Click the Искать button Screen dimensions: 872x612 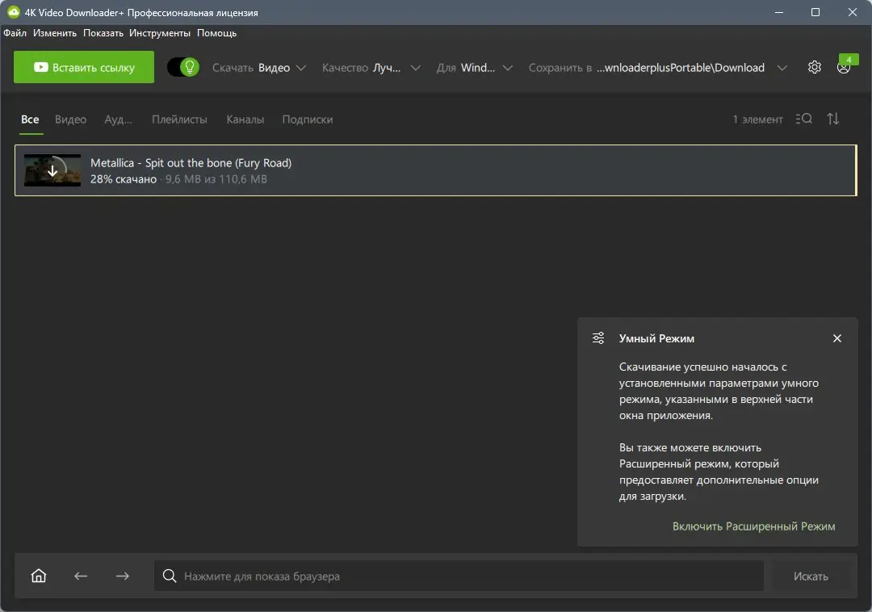811,576
